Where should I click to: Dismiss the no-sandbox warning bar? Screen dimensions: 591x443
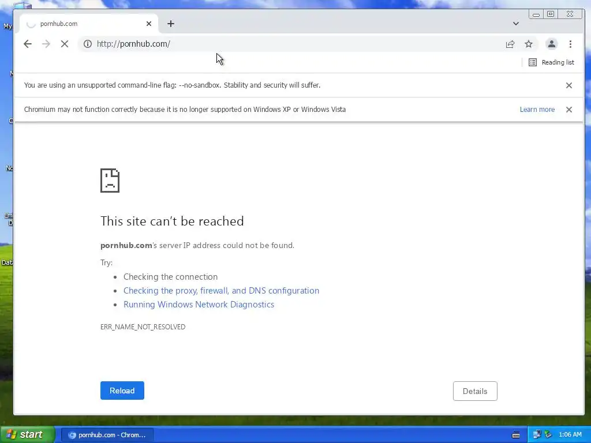pyautogui.click(x=568, y=85)
